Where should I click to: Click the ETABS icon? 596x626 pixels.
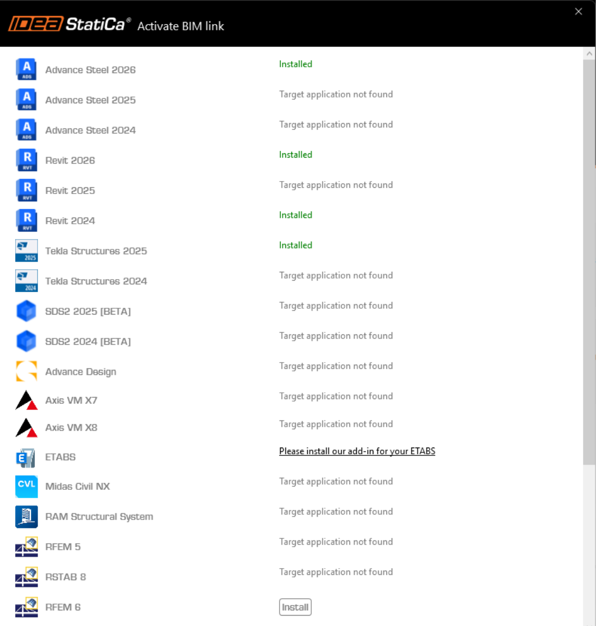click(x=26, y=458)
